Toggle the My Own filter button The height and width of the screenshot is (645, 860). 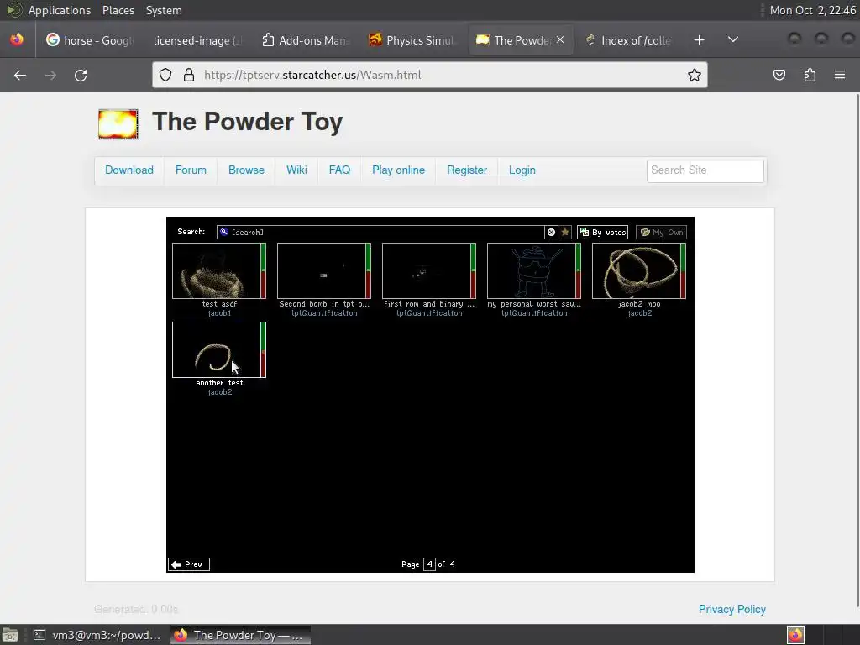coord(662,232)
